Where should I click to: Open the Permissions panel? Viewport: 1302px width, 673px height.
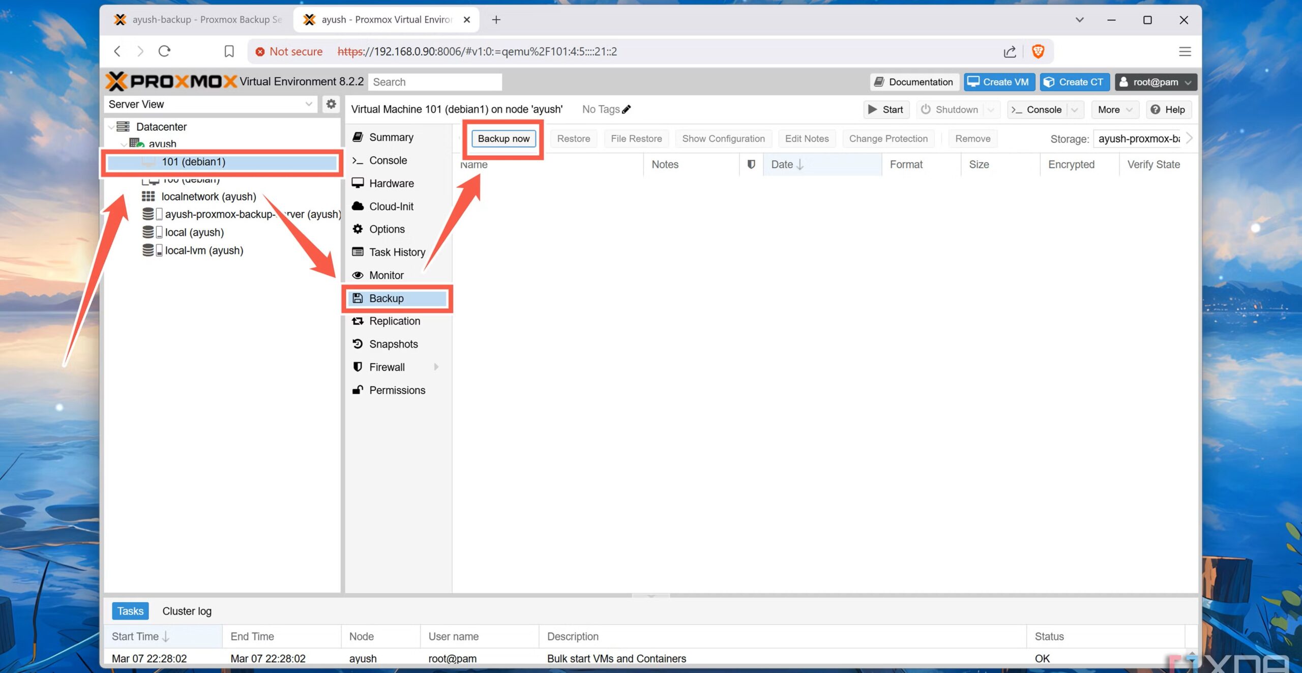click(x=397, y=390)
